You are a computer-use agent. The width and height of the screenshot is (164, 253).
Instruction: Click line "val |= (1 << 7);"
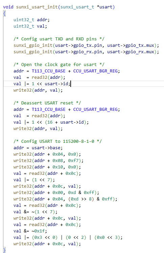[x=34, y=180]
